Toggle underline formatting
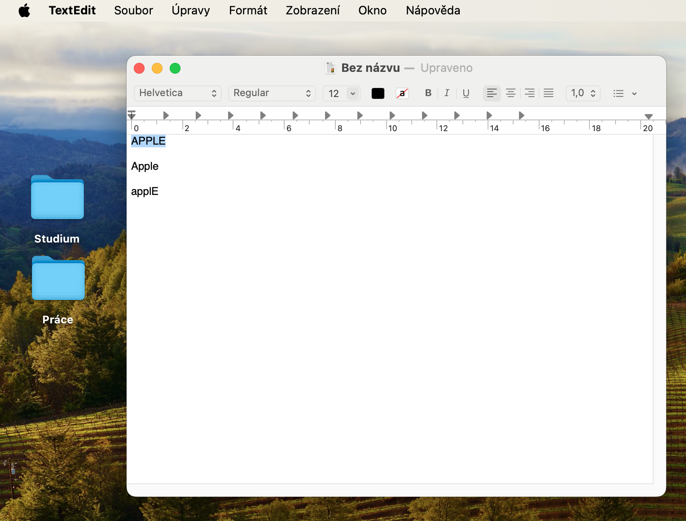Screen dimensions: 686x521 click(x=466, y=93)
